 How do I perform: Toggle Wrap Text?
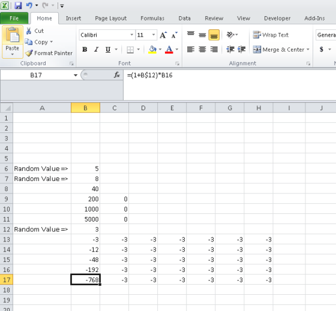pyautogui.click(x=271, y=35)
